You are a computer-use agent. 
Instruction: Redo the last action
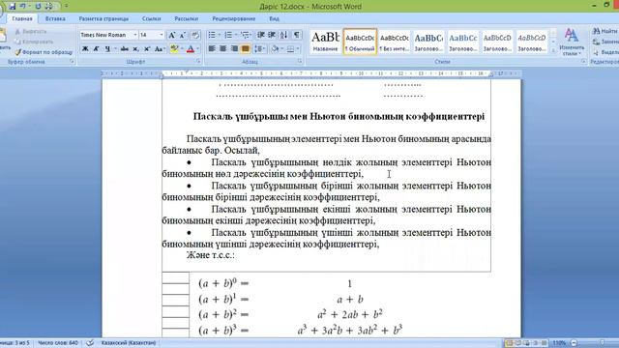(x=38, y=7)
